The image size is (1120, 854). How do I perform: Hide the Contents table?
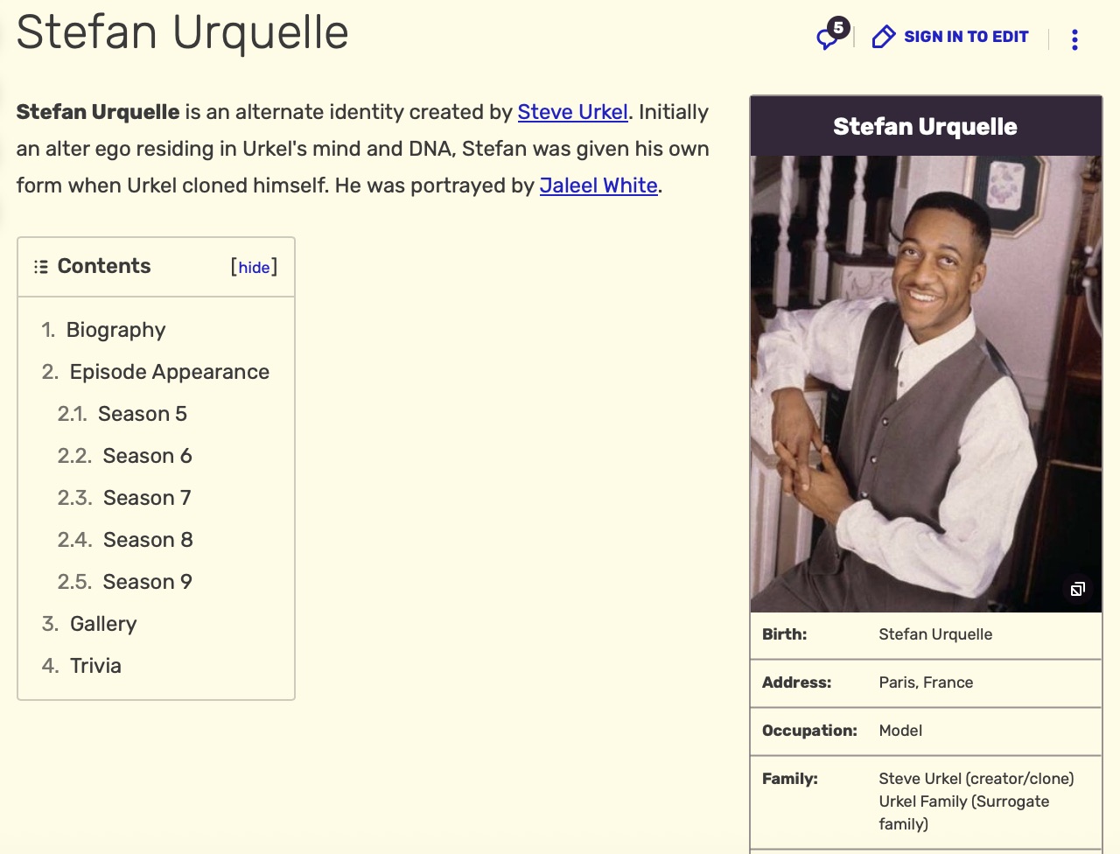click(254, 268)
